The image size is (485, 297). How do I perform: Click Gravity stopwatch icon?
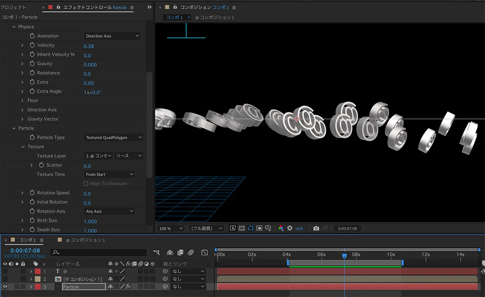click(32, 64)
